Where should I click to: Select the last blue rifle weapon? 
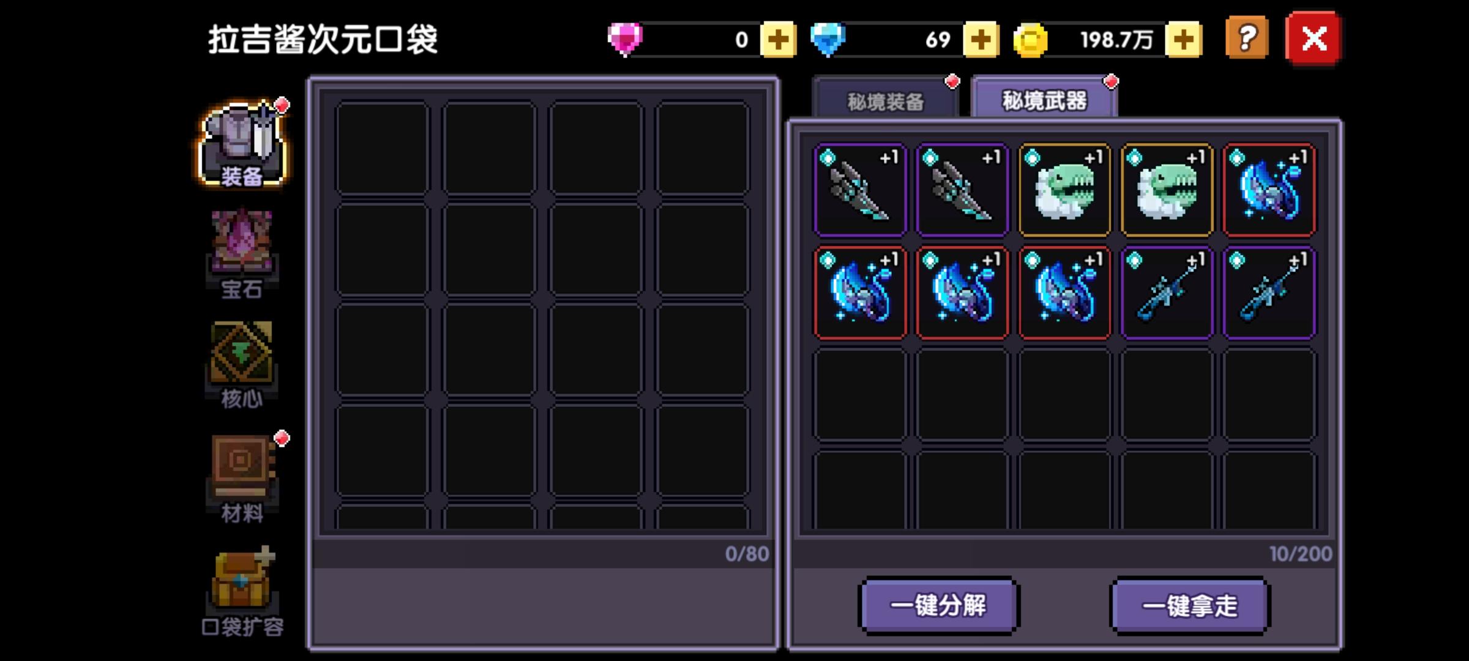tap(1269, 293)
